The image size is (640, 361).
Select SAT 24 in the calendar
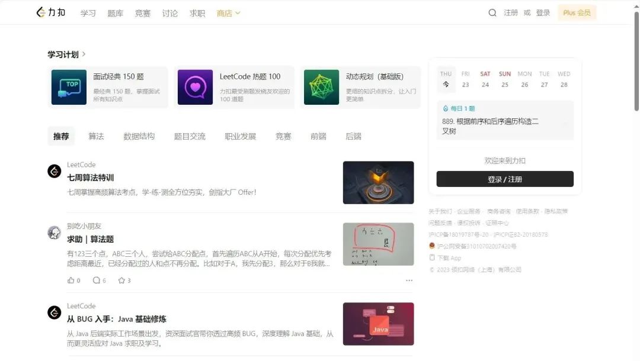coord(485,80)
